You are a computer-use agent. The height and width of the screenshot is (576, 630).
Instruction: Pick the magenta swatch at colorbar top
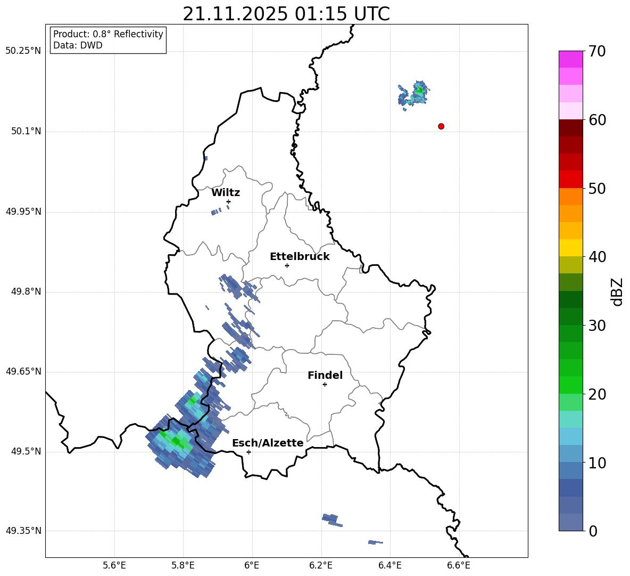click(570, 59)
